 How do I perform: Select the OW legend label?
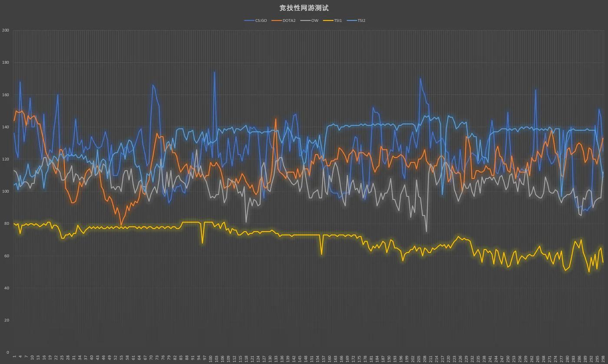tap(315, 20)
